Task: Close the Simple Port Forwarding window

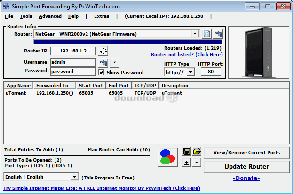Action: (x=283, y=7)
